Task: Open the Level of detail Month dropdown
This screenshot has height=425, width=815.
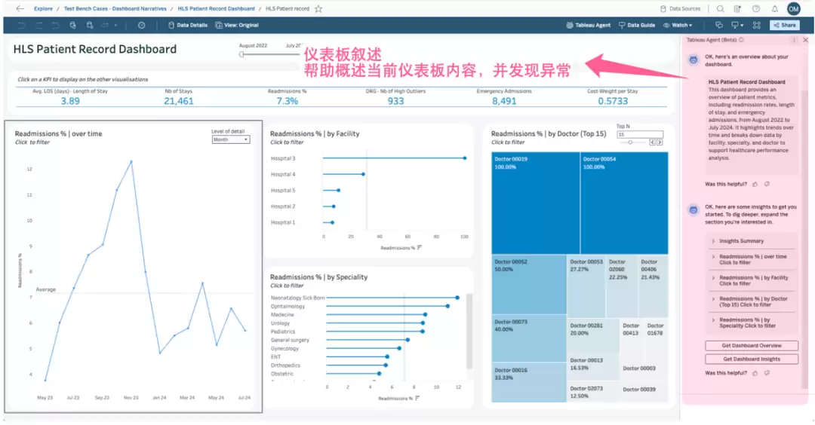Action: tap(231, 139)
